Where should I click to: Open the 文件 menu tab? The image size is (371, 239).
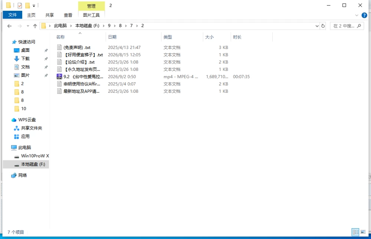13,15
